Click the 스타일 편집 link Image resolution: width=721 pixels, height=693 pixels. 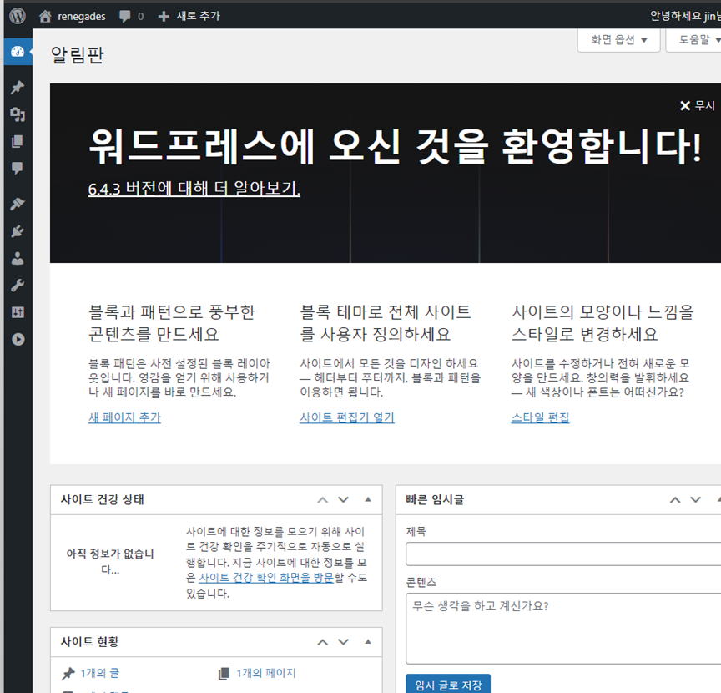pos(540,417)
